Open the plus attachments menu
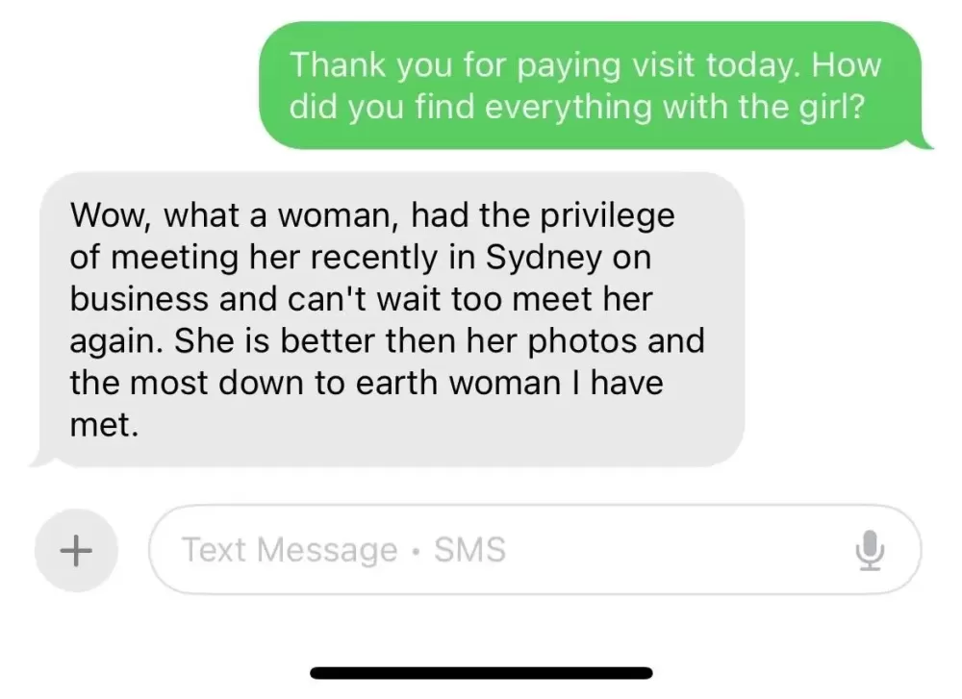 click(76, 550)
